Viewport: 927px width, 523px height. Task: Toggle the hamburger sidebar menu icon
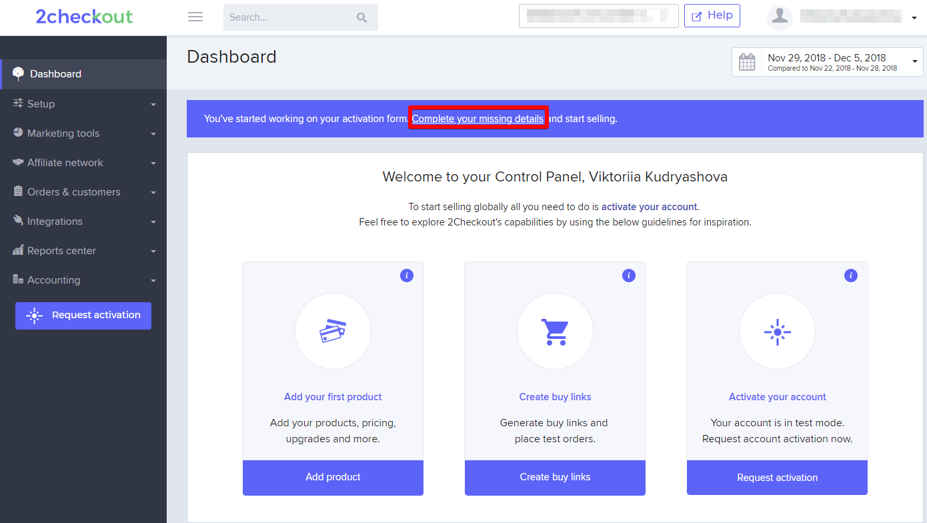(195, 17)
